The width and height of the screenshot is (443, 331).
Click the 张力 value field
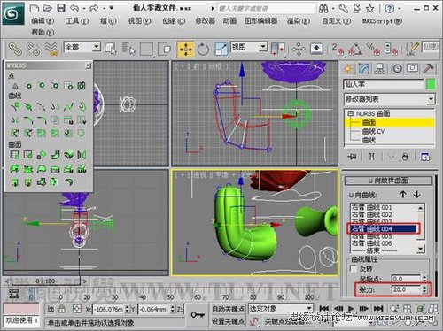[x=406, y=289]
